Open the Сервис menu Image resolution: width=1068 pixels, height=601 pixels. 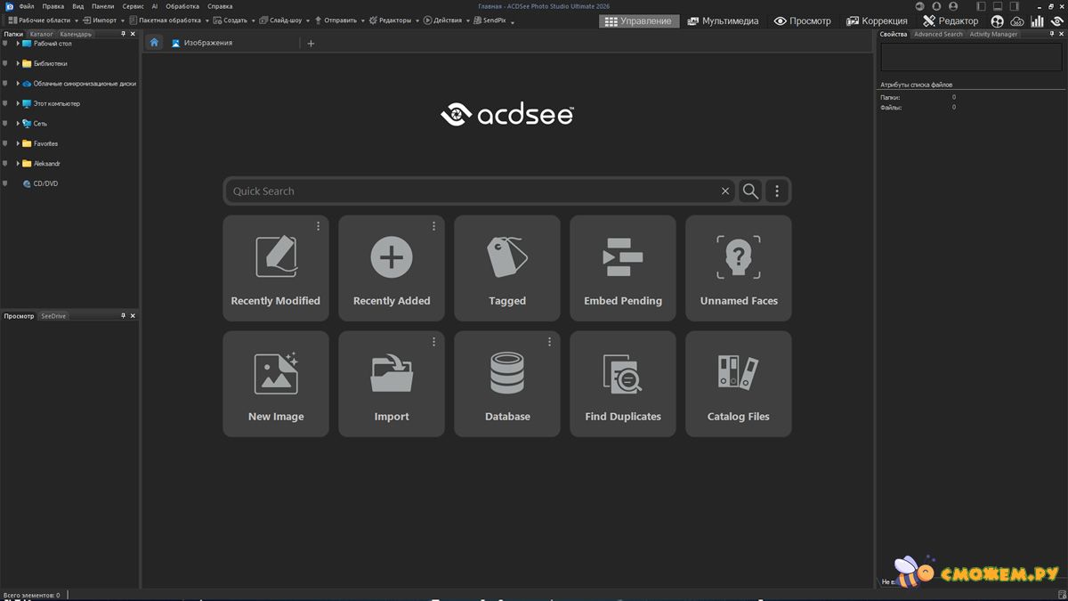(x=133, y=6)
